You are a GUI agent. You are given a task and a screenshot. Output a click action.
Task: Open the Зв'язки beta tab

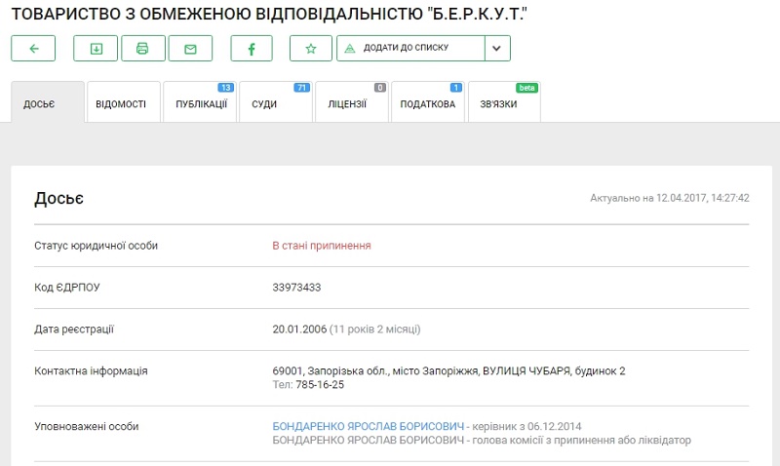click(503, 104)
